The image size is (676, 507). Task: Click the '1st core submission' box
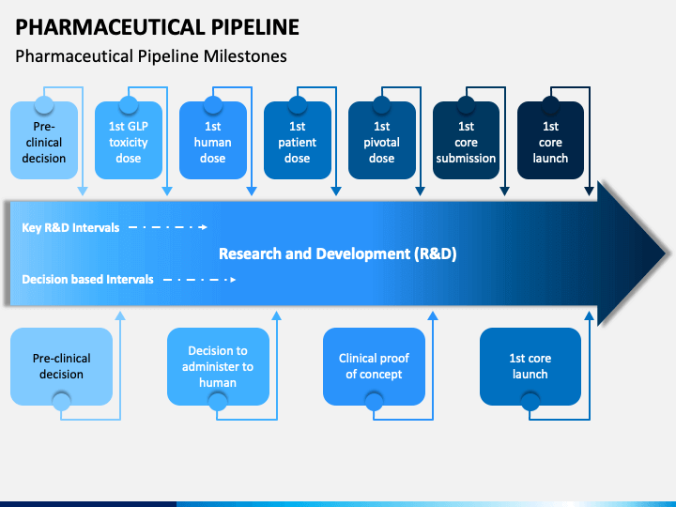466,141
